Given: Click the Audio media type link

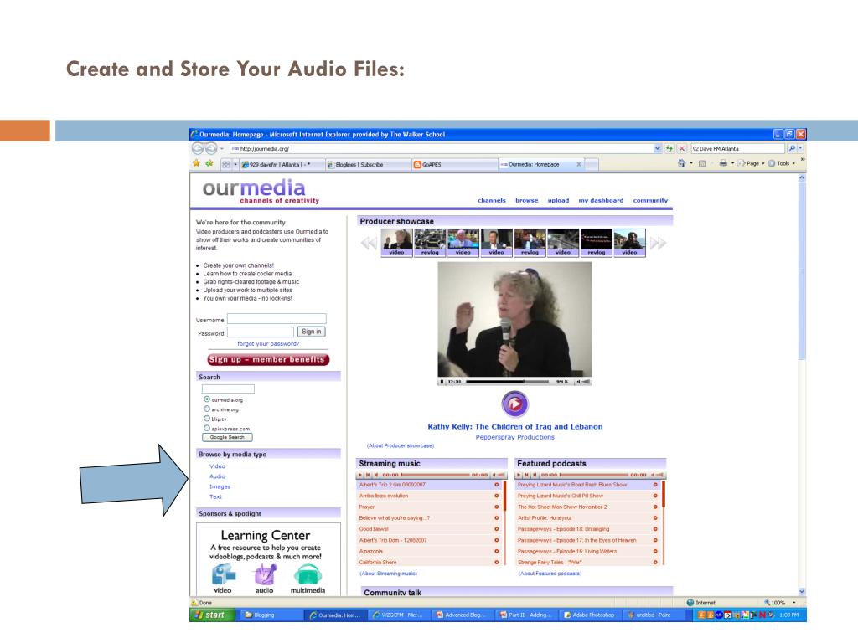Looking at the screenshot, I should (x=217, y=476).
